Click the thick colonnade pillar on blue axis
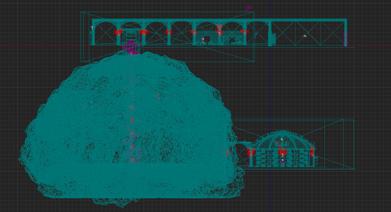 (270, 34)
